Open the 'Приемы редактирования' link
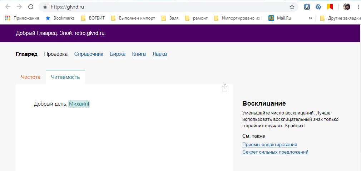This screenshot has width=361, height=171. tap(269, 144)
